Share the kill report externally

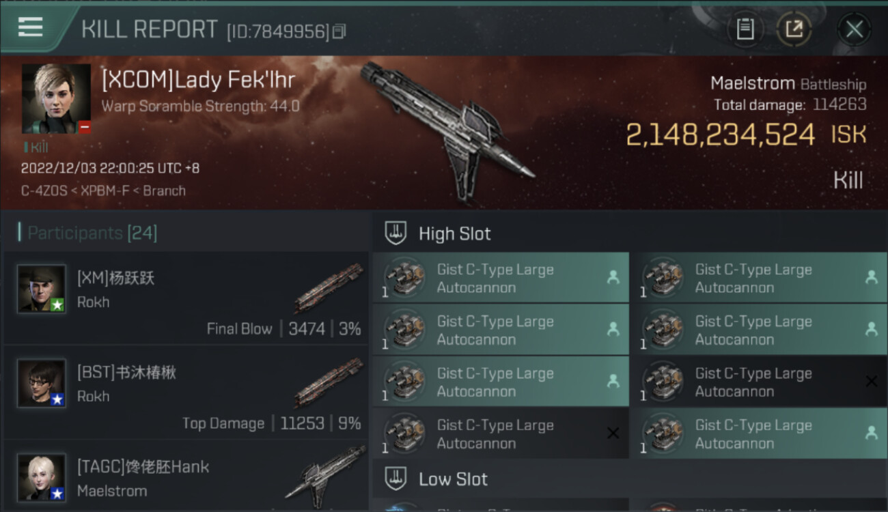tap(794, 29)
